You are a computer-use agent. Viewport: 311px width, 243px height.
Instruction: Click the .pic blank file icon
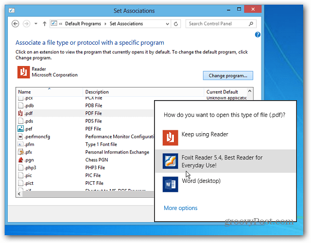20,175
